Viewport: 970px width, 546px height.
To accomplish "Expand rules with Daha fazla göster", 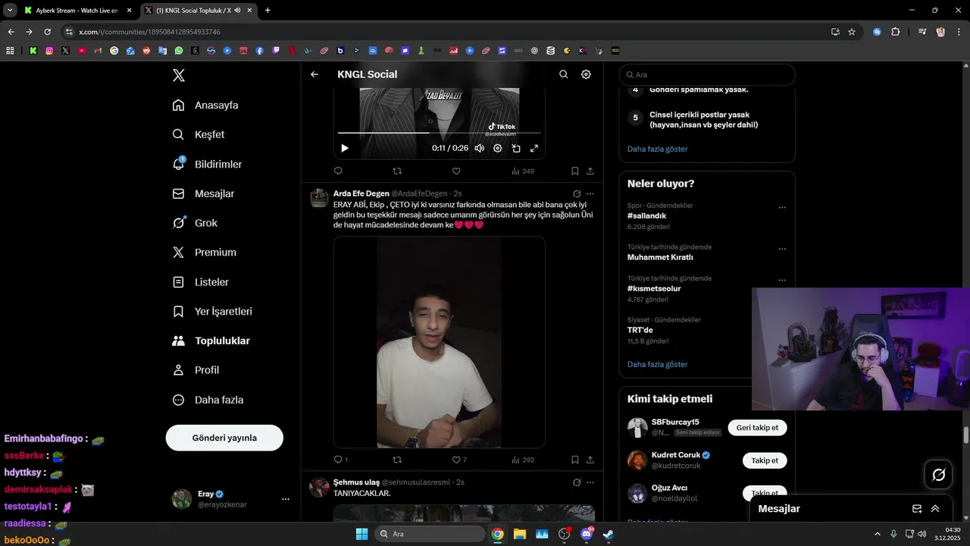I will tap(657, 149).
